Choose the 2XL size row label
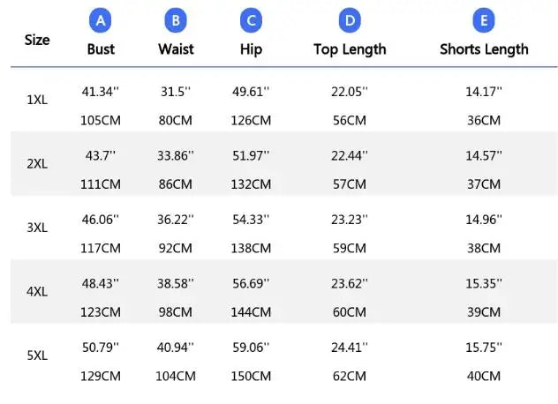558x404 pixels. (x=37, y=164)
